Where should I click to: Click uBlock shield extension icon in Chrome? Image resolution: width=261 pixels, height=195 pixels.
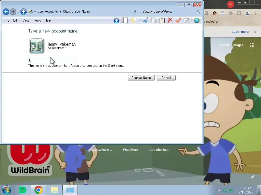206,13
